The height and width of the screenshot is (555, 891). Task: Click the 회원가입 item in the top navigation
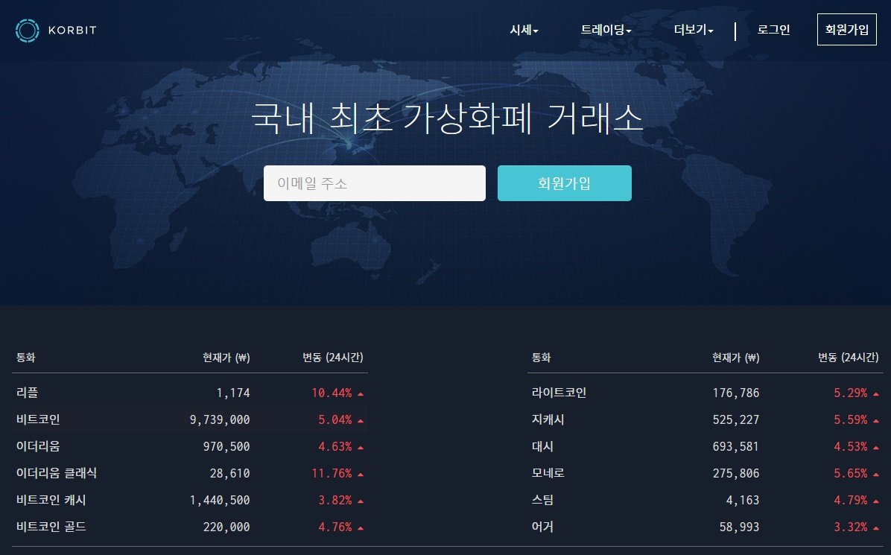pos(847,30)
